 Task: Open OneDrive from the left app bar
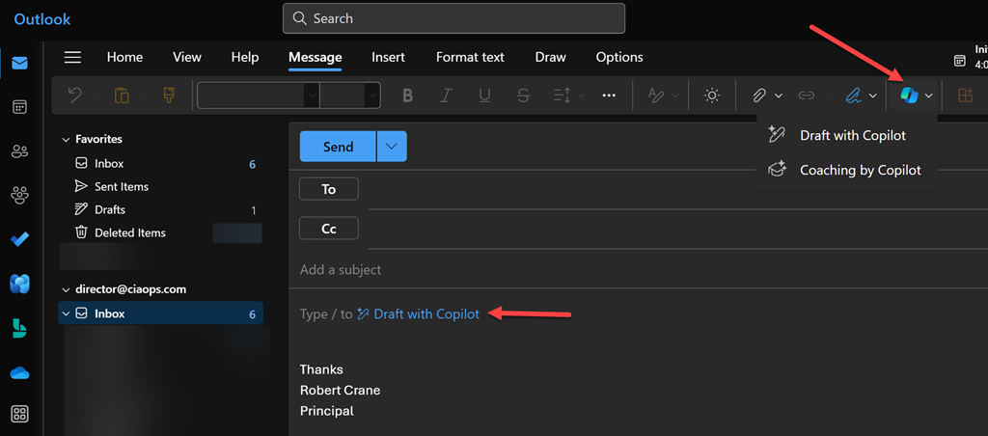(19, 372)
